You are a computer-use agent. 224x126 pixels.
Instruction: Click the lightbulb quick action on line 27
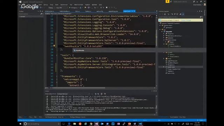[54, 46]
